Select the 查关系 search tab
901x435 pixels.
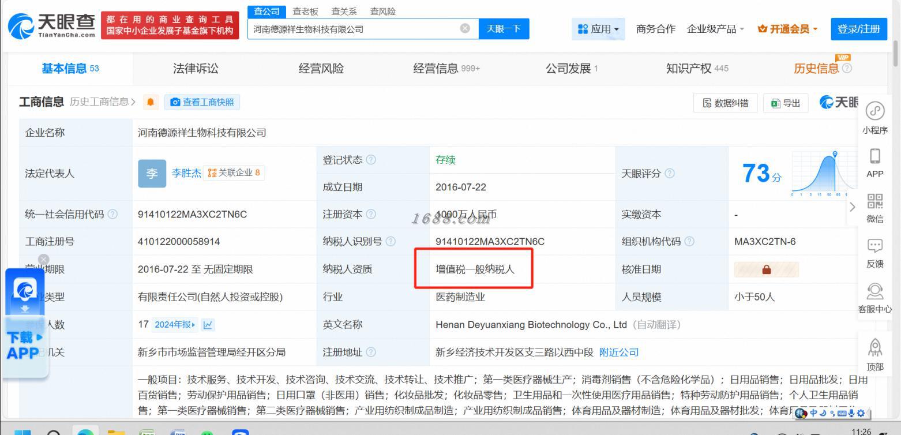pyautogui.click(x=344, y=12)
